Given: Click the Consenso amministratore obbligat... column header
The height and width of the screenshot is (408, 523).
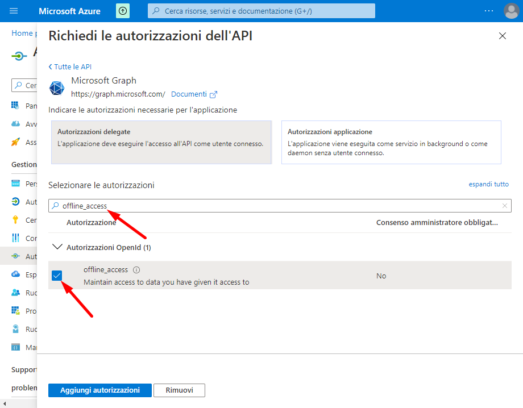Looking at the screenshot, I should tap(437, 222).
